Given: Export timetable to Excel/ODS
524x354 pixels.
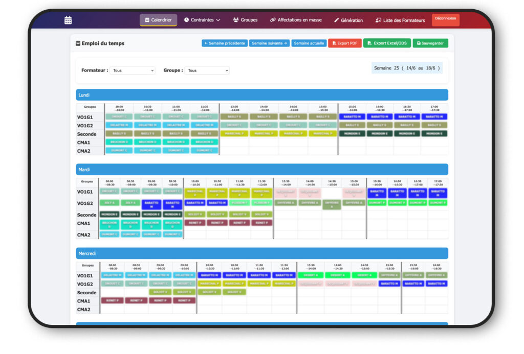Looking at the screenshot, I should click(387, 43).
